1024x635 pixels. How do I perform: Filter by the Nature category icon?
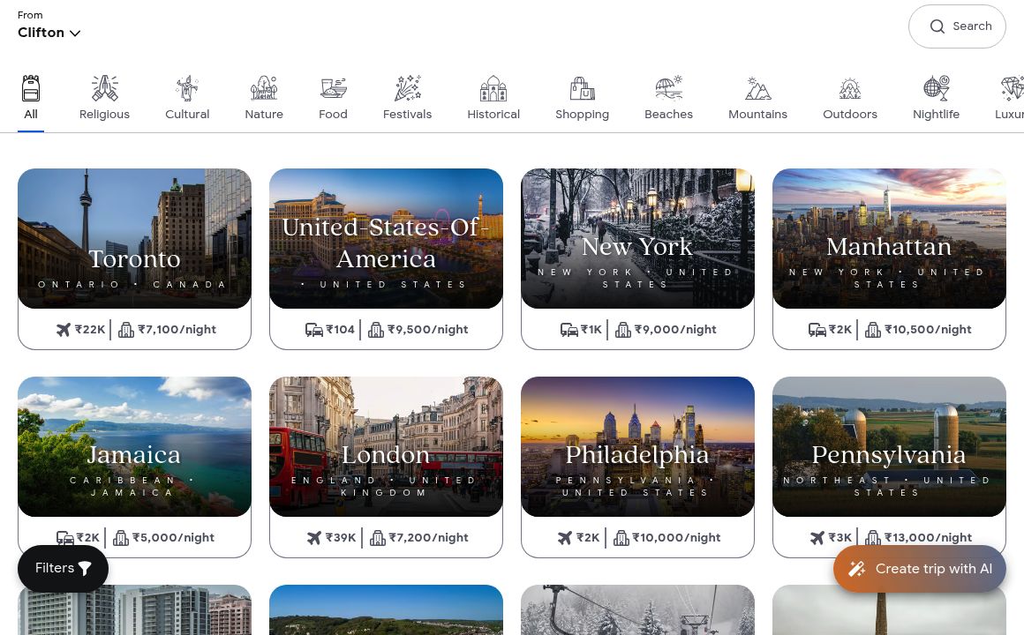pos(264,88)
